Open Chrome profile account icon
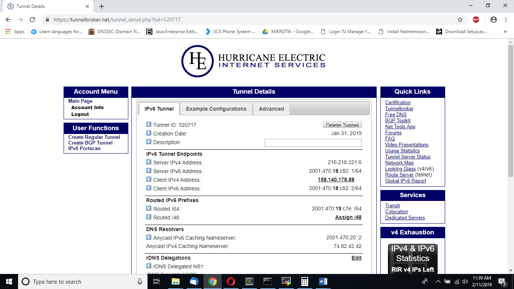The height and width of the screenshot is (289, 514). point(494,20)
